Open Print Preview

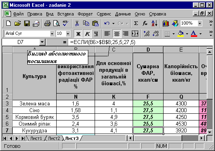pyautogui.click(x=57, y=23)
